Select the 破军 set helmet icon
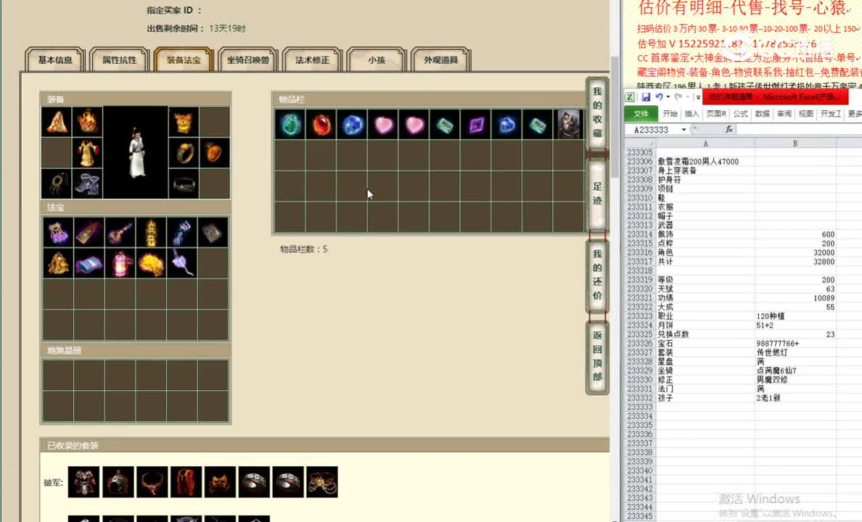This screenshot has width=862, height=522. [118, 482]
